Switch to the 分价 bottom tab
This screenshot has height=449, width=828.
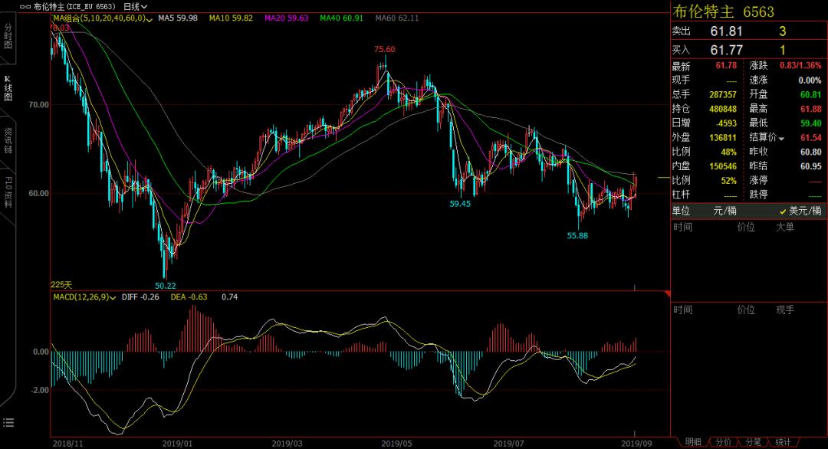(723, 442)
